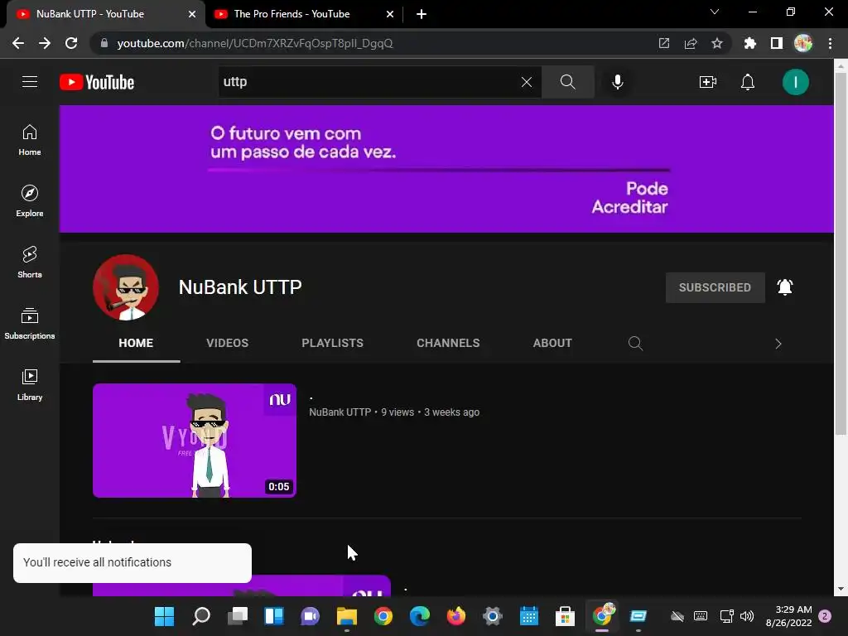Search within the channel using magnifier icon
Viewport: 848px width, 636px height.
[x=635, y=344]
